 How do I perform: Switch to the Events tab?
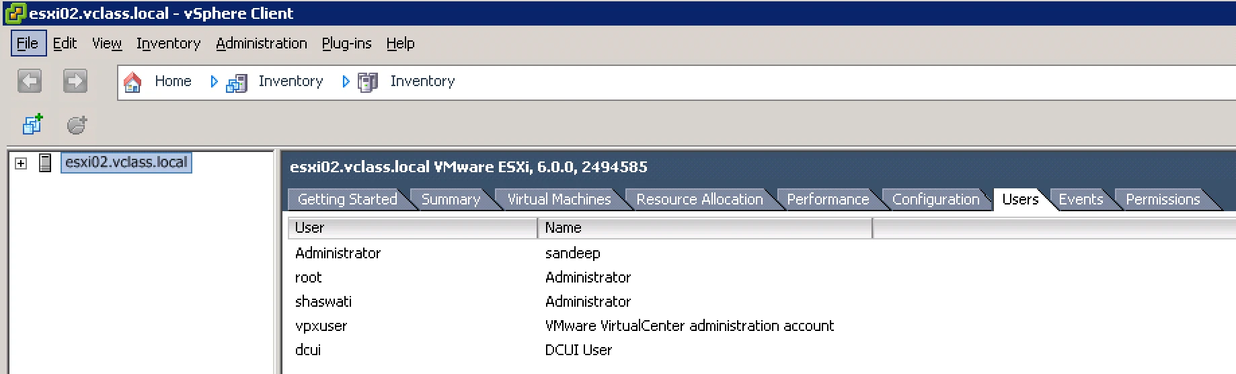pos(1081,200)
